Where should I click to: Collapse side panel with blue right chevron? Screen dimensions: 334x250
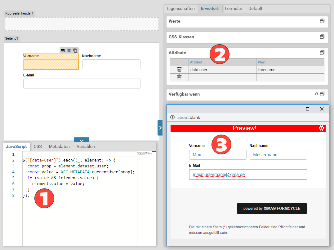click(160, 127)
